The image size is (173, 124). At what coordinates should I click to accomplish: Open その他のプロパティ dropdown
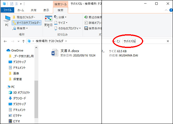pos(67,28)
